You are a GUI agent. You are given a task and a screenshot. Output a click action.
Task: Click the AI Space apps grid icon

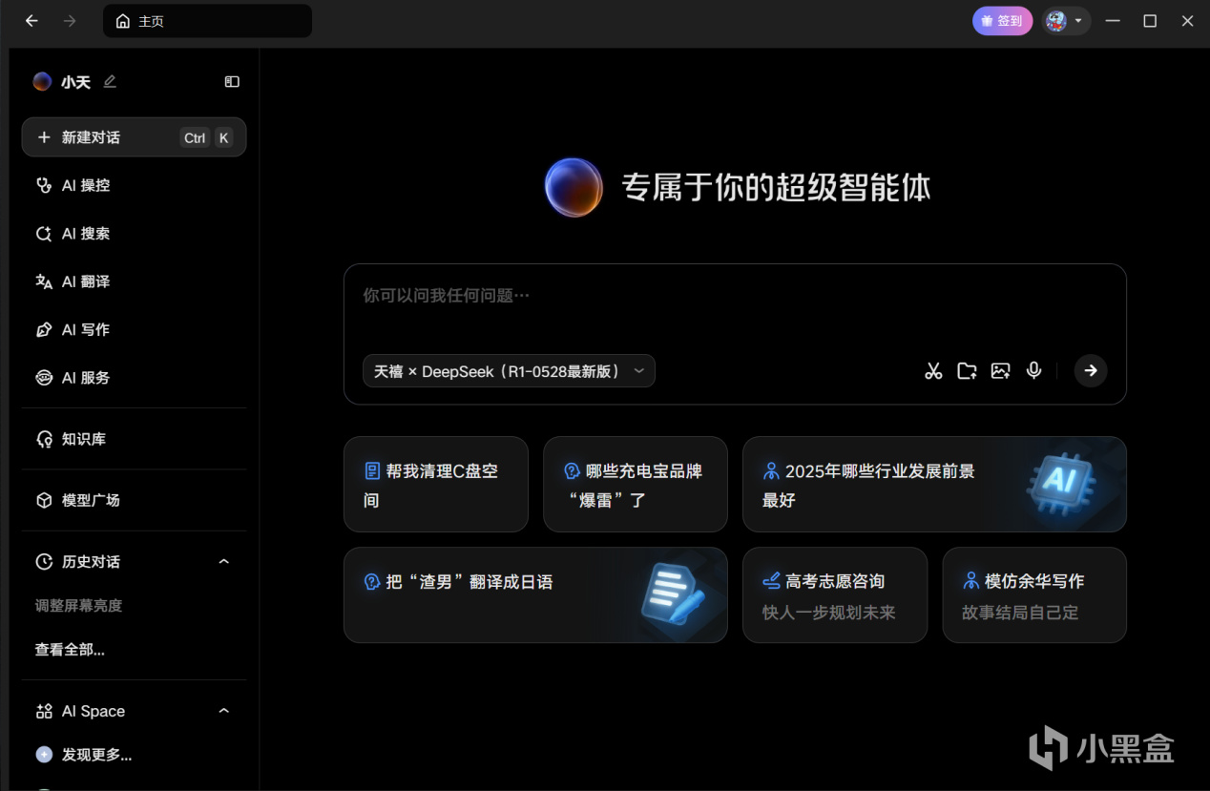tap(44, 711)
